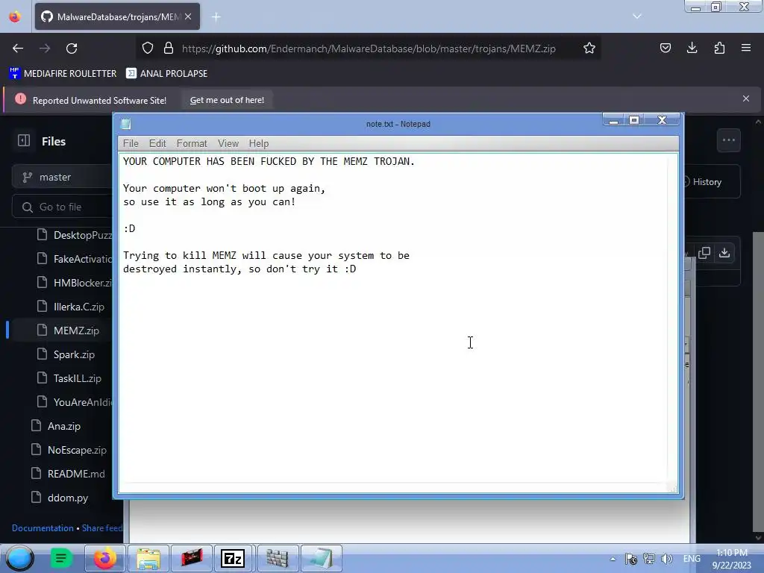The height and width of the screenshot is (573, 764).
Task: Click GitHub download raw file icon
Action: coord(724,253)
